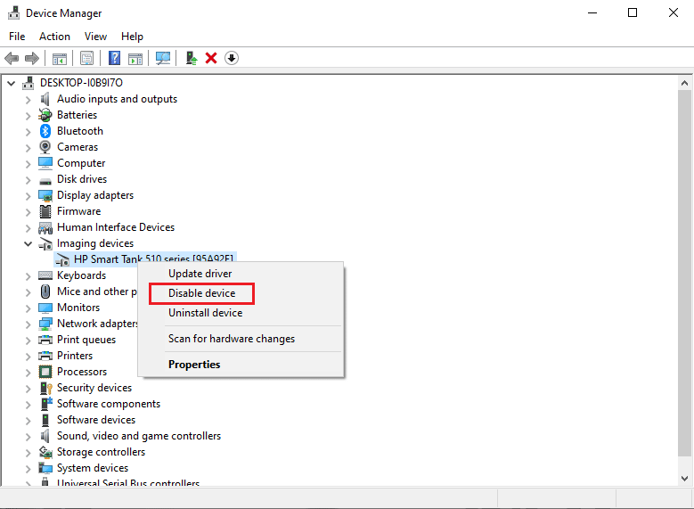Viewport: 694px width, 509px height.
Task: Collapse the Imaging devices chevron
Action: [x=28, y=243]
